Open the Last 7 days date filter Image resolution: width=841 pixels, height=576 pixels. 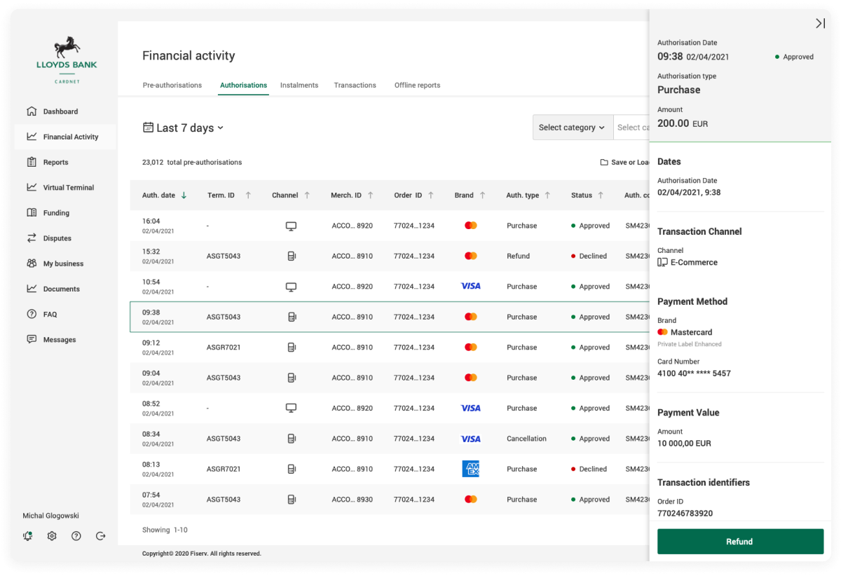[184, 128]
